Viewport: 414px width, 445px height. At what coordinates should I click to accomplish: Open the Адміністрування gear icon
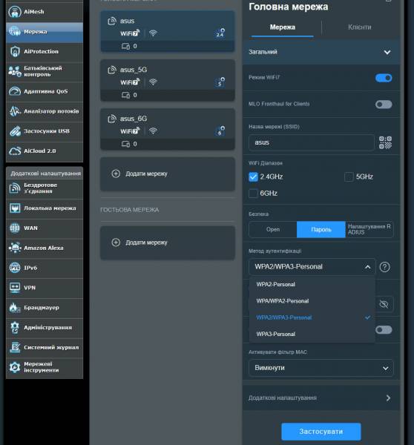[15, 328]
